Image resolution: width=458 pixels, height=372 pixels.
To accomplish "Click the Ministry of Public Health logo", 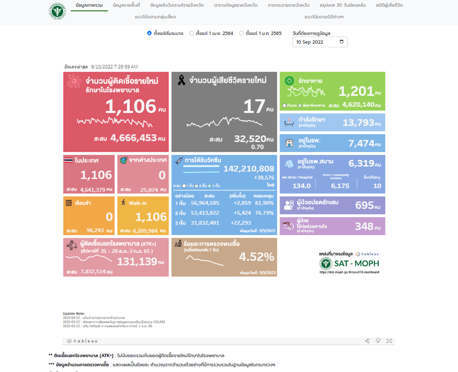I will pyautogui.click(x=57, y=11).
